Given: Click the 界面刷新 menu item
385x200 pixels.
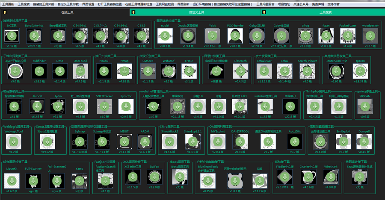Looking at the screenshot, I should pos(184,4).
